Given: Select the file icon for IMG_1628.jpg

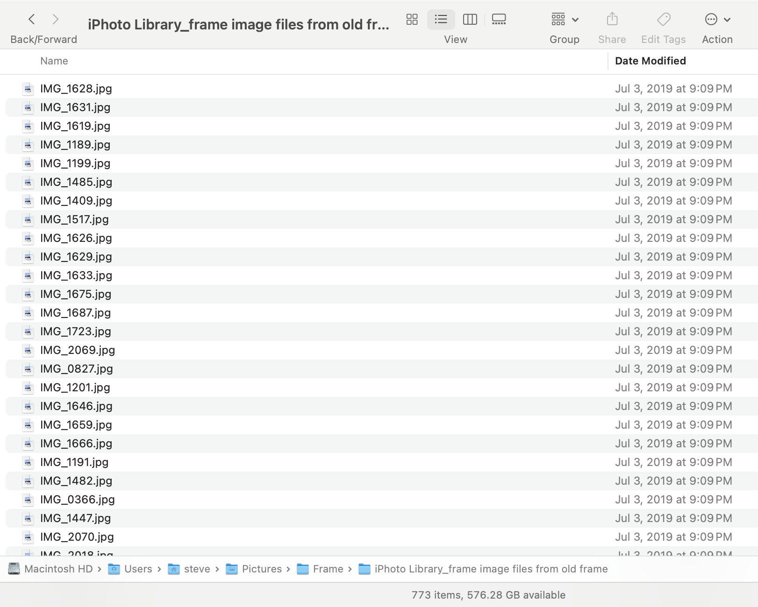Looking at the screenshot, I should pos(28,89).
